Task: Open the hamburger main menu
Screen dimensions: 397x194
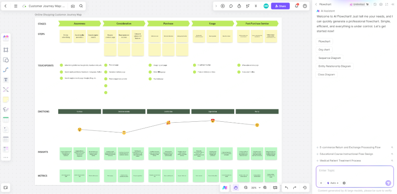Action: point(16,6)
